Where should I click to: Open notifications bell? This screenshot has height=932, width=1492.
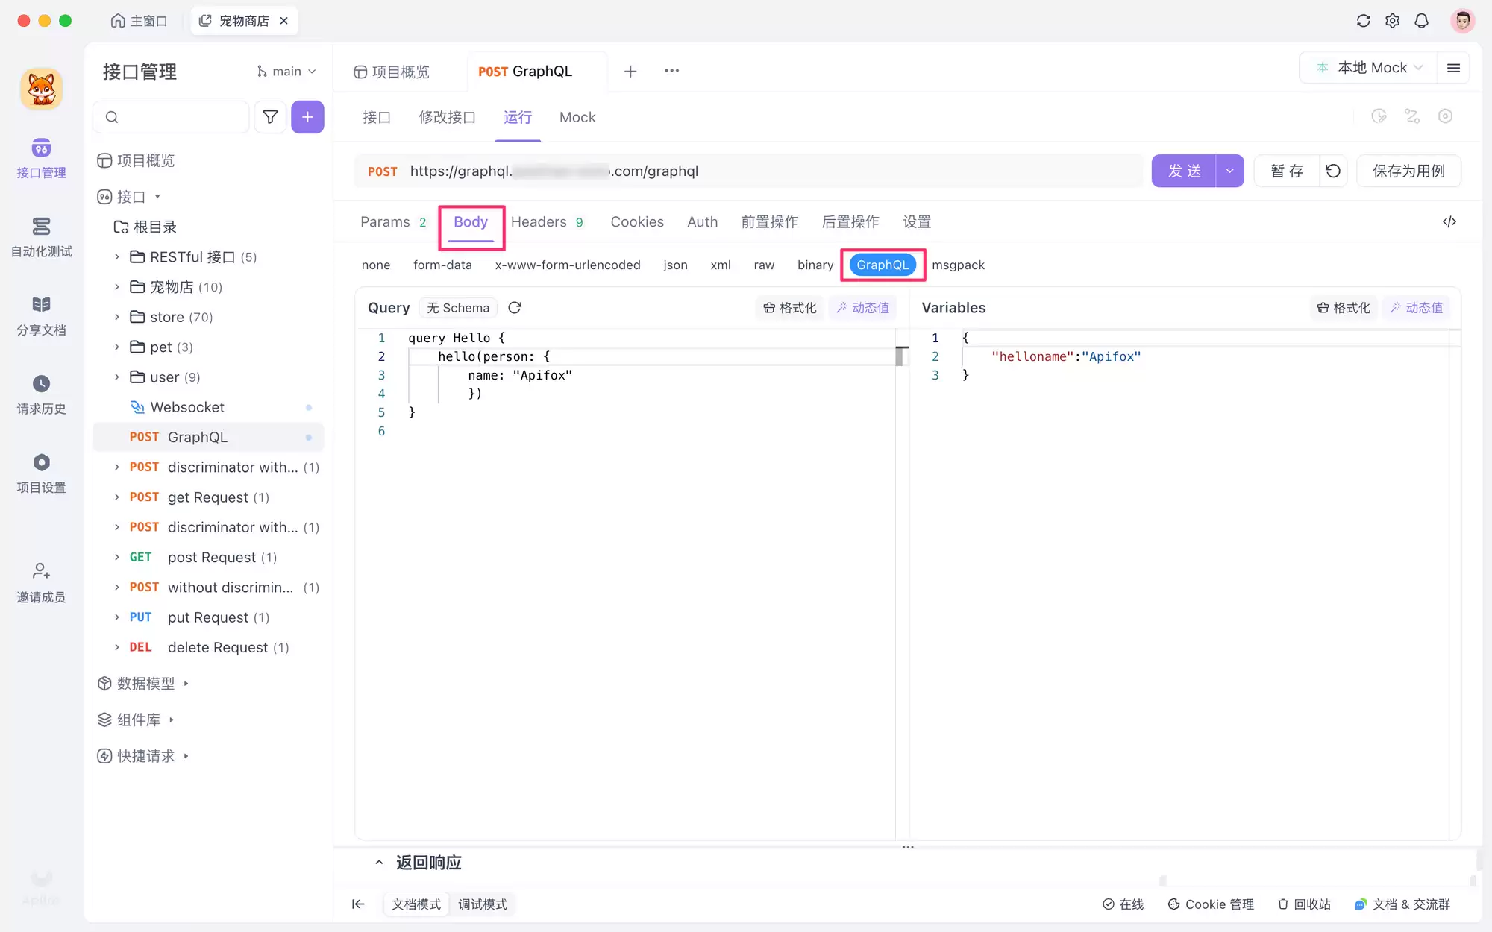point(1421,21)
